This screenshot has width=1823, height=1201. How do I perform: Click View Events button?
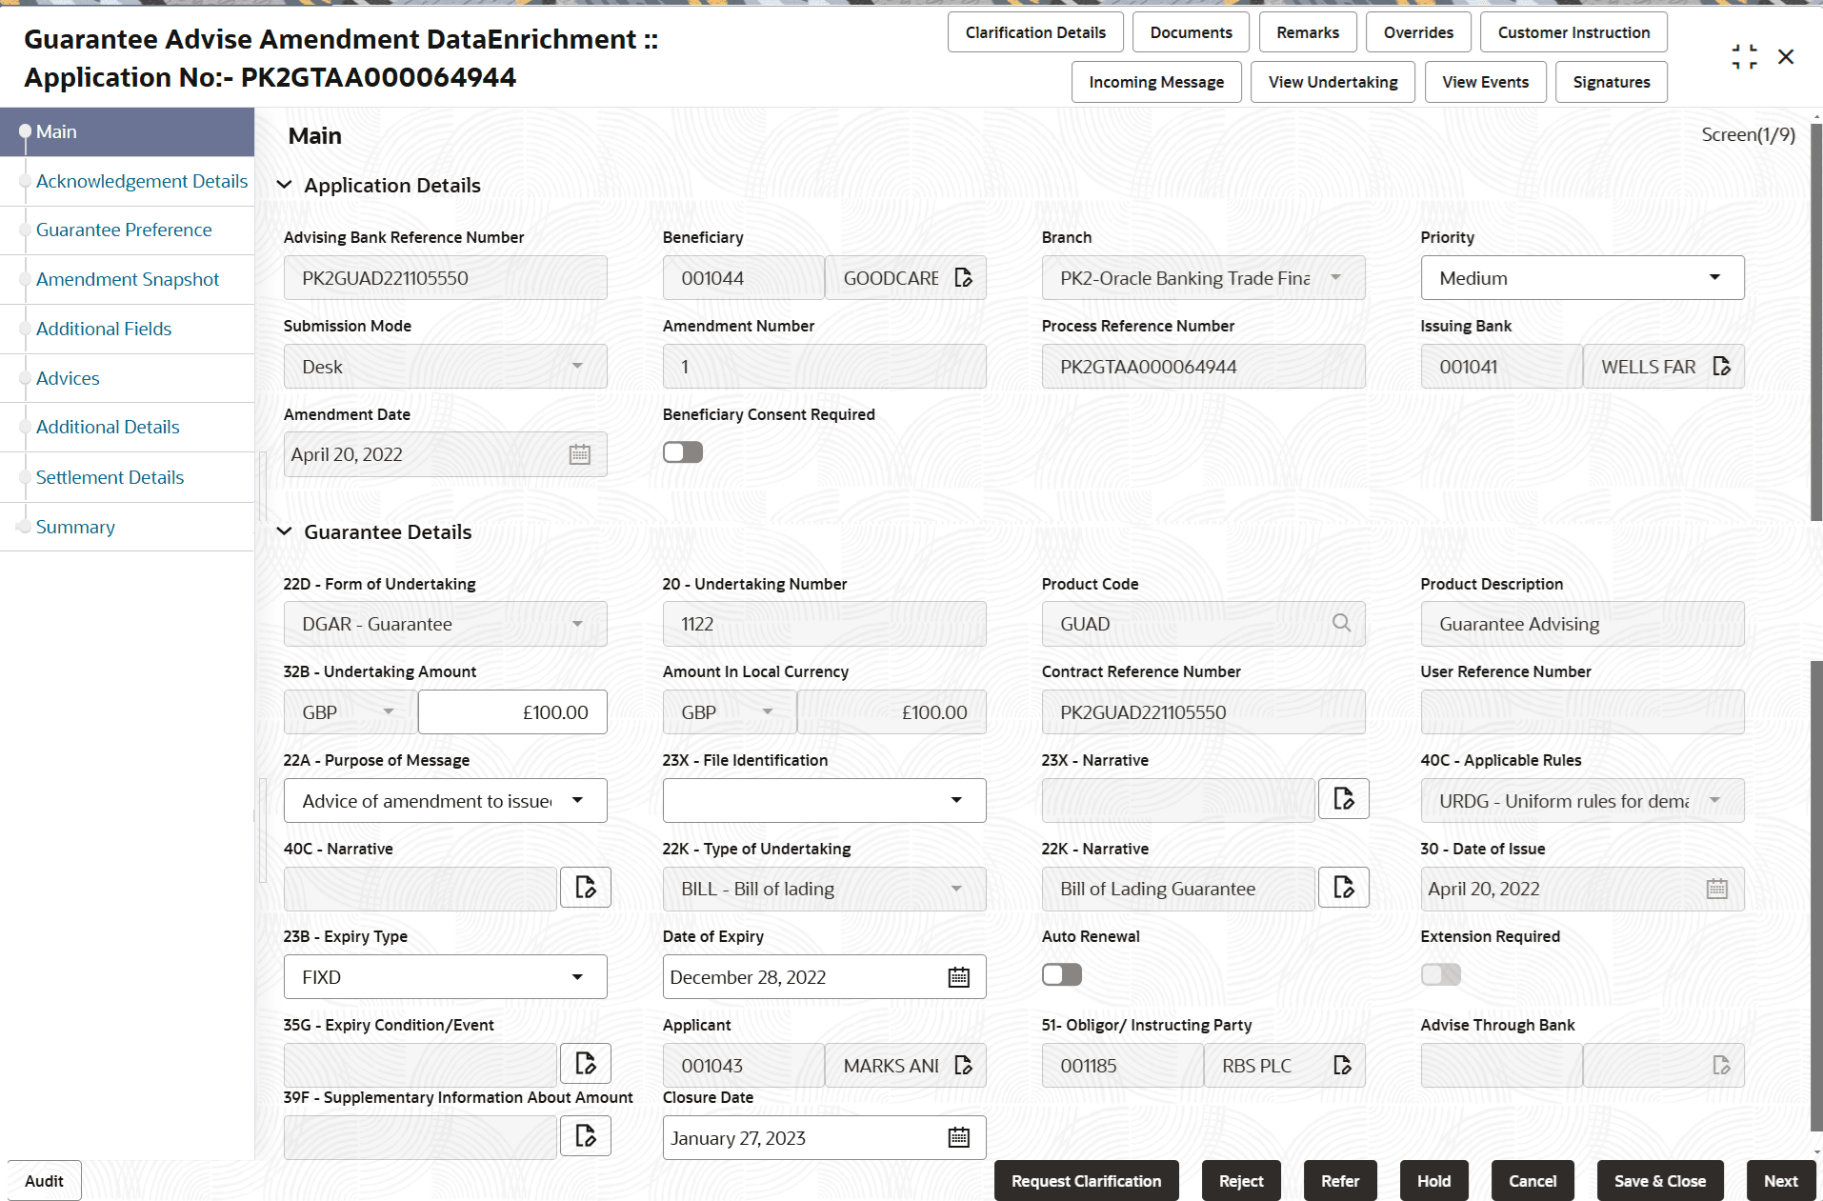[1485, 82]
